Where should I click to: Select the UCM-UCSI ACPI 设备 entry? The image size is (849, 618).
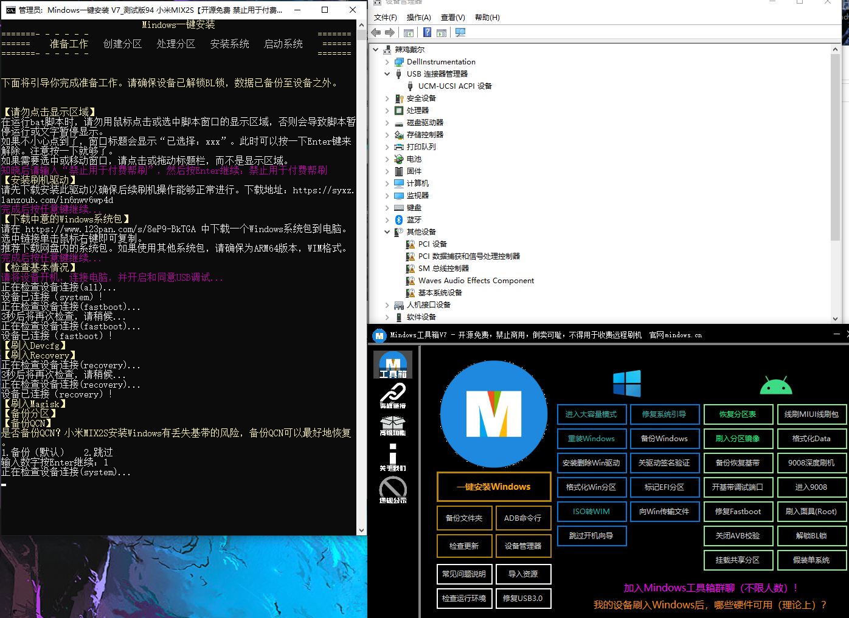click(x=455, y=86)
